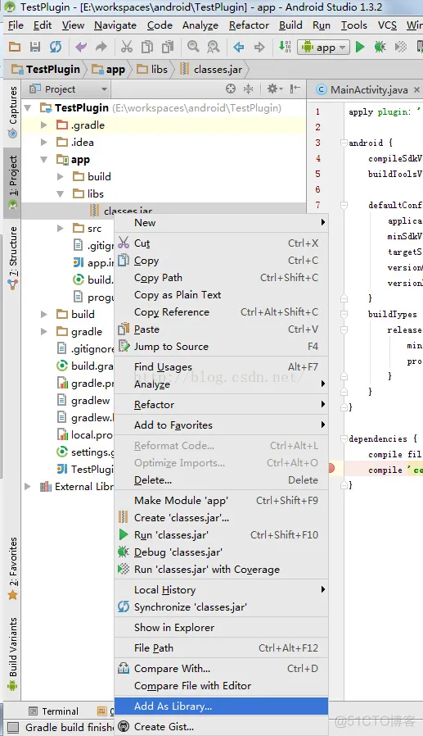Open Find via magnifier toolbar icon
This screenshot has height=736, width=423.
192,47
